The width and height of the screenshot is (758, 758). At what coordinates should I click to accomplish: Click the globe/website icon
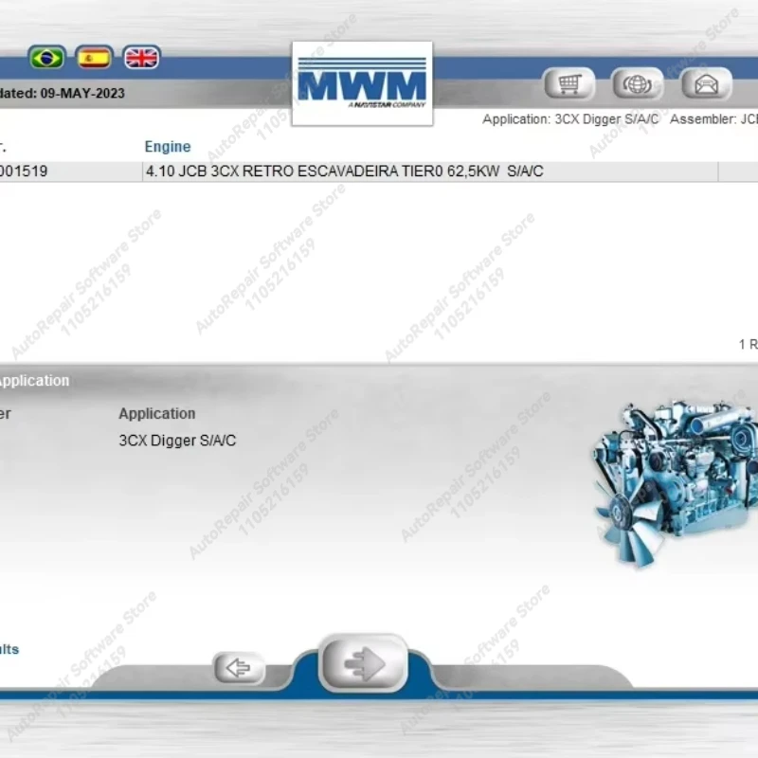pos(637,83)
